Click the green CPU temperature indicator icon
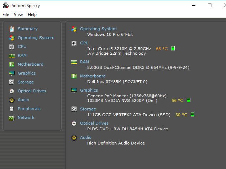Screen dimensions: 226x169 pos(173,48)
